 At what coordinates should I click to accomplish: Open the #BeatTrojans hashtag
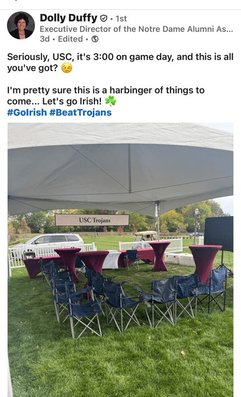[81, 112]
